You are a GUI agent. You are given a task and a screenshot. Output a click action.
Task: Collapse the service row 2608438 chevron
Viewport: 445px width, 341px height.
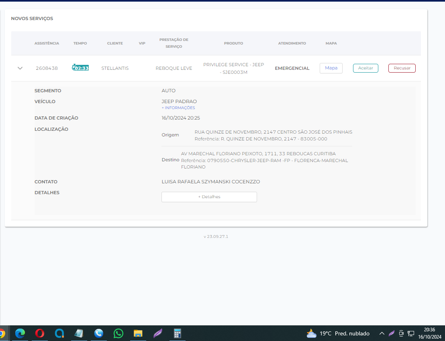click(20, 68)
